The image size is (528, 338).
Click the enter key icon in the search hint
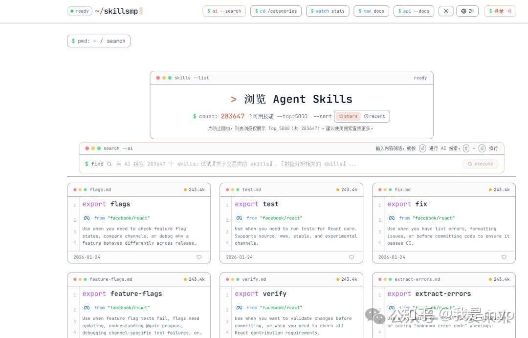422,148
